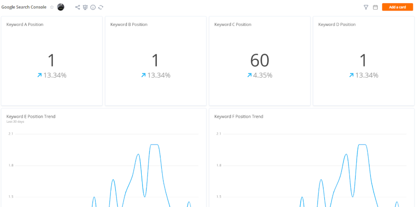Image resolution: width=420 pixels, height=207 pixels.
Task: Click the trend arrow in Keyword C card
Action: pos(249,75)
